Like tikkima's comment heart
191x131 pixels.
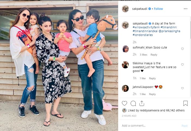click(x=182, y=65)
